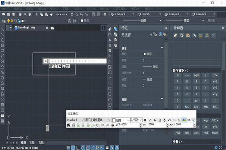This screenshot has width=226, height=150.
Task: Click the calculator 7 key
Action: coord(178,81)
